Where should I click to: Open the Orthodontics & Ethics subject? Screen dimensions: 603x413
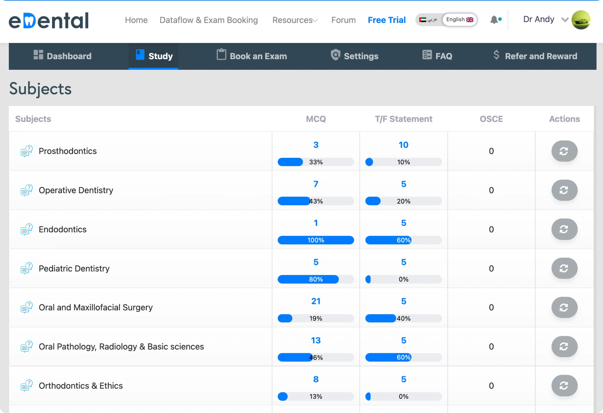pyautogui.click(x=81, y=386)
